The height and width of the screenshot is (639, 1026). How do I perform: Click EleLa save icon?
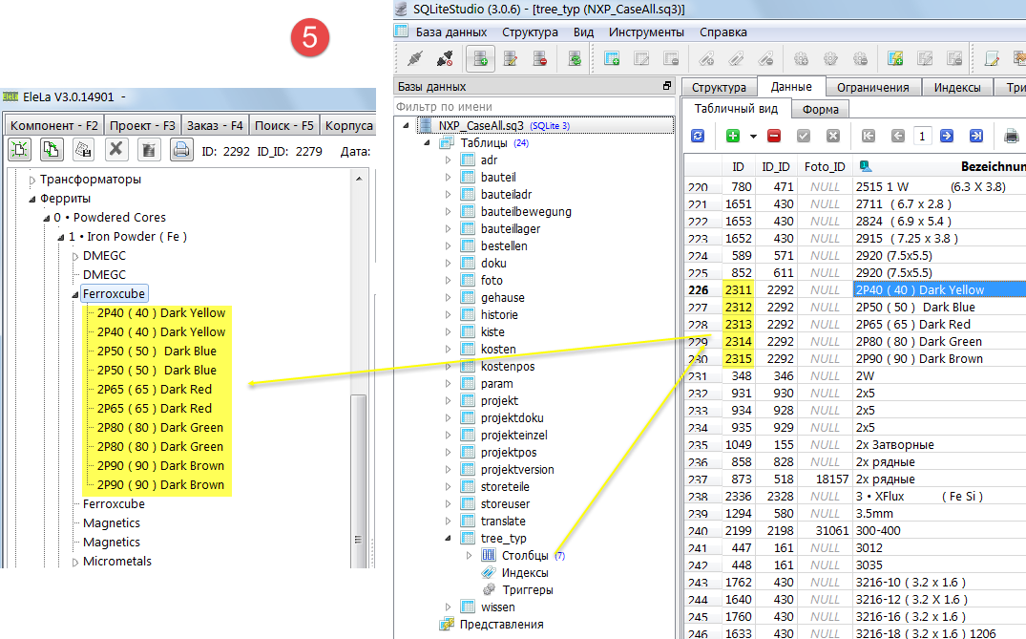(83, 150)
